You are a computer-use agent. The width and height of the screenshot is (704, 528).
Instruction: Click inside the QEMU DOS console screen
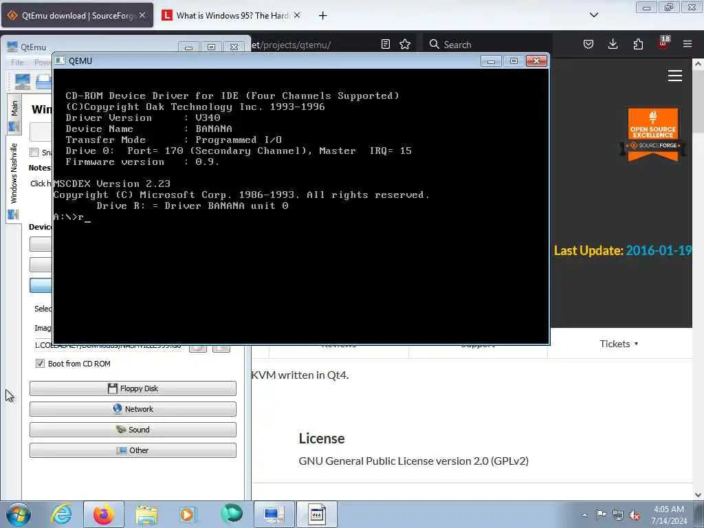[301, 206]
